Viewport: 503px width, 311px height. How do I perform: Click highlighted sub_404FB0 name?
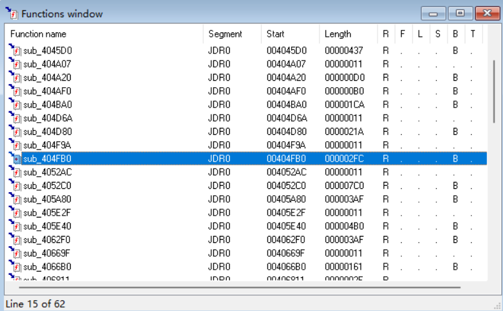click(x=47, y=158)
